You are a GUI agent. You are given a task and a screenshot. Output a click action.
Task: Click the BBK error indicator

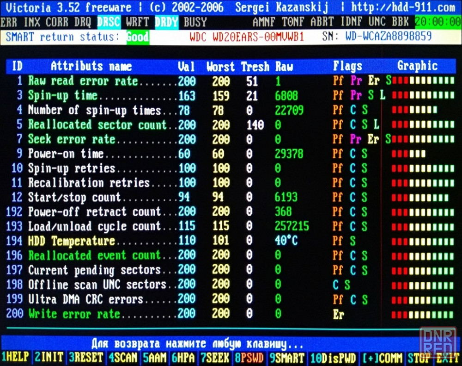(400, 22)
